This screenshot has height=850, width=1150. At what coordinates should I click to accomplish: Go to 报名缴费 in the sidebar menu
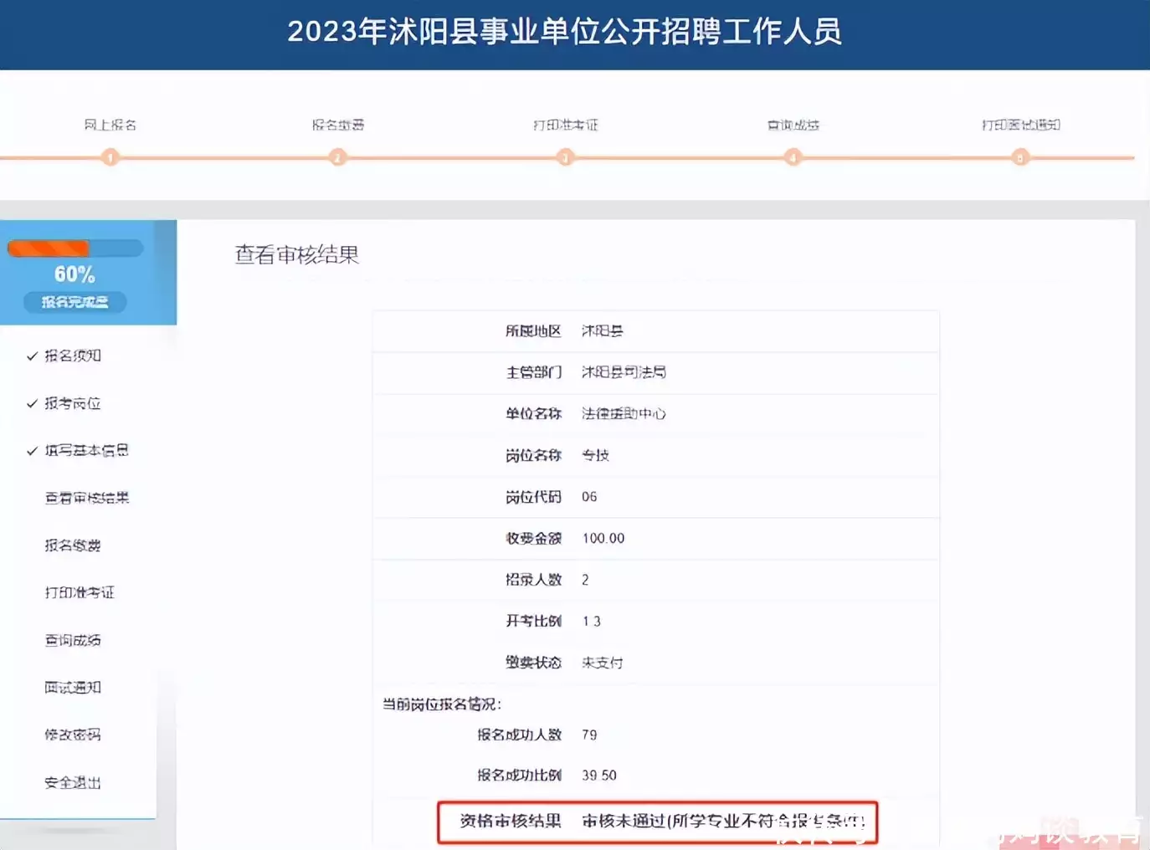tap(73, 545)
